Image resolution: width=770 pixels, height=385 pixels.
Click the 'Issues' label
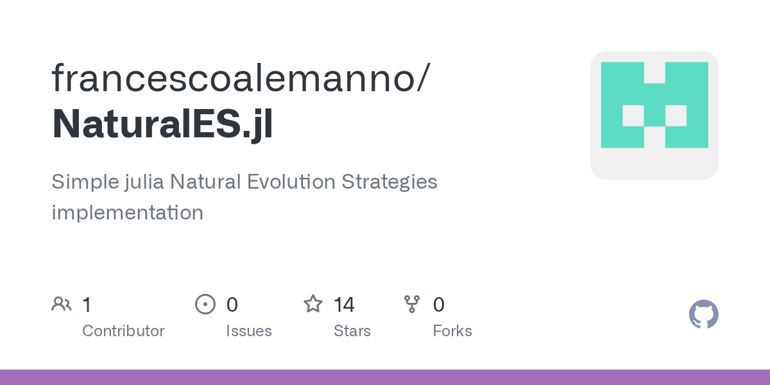pyautogui.click(x=248, y=331)
